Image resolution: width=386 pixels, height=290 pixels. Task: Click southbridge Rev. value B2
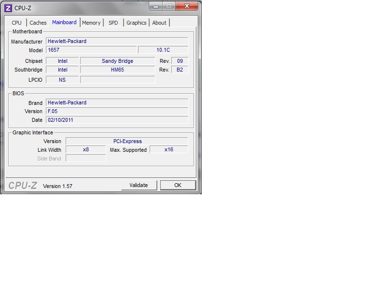tap(180, 70)
